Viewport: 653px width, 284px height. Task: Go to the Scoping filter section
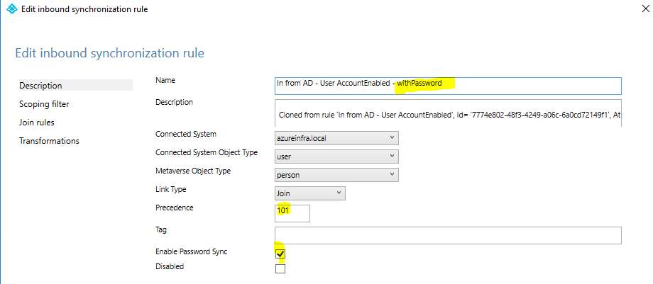(x=44, y=104)
